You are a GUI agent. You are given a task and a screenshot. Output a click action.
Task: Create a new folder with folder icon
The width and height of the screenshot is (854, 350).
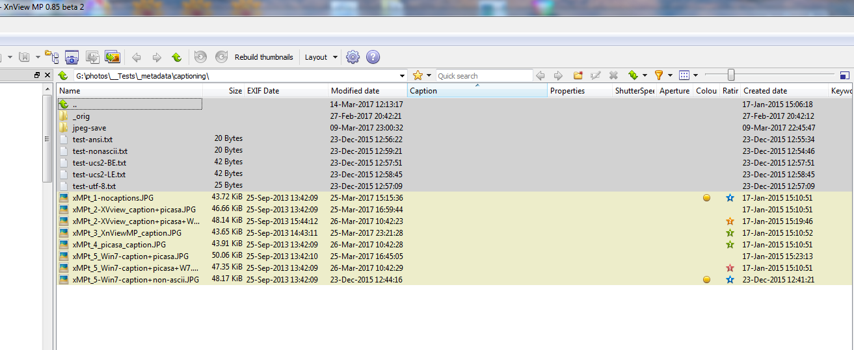click(x=578, y=75)
